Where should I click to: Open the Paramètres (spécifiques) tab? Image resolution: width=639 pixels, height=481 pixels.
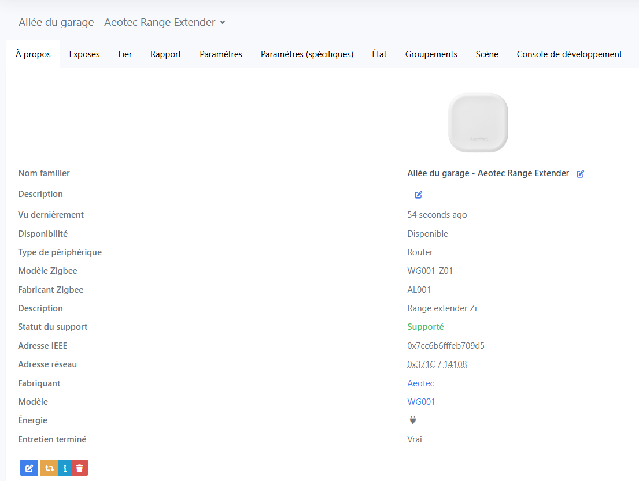(307, 54)
